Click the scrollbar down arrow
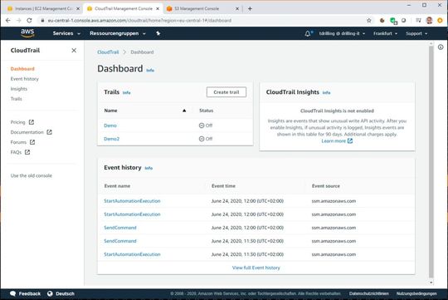 [x=431, y=283]
